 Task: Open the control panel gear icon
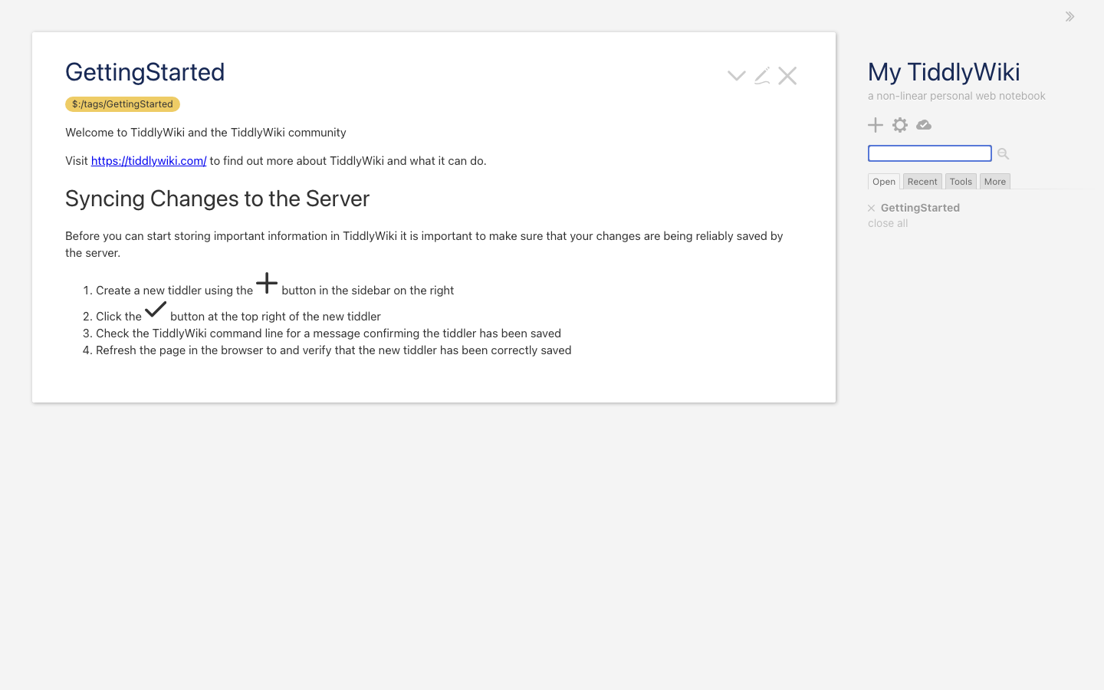[x=900, y=125]
